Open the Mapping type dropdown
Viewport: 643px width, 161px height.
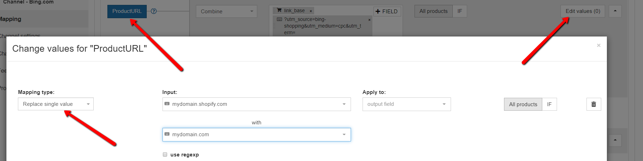coord(56,104)
